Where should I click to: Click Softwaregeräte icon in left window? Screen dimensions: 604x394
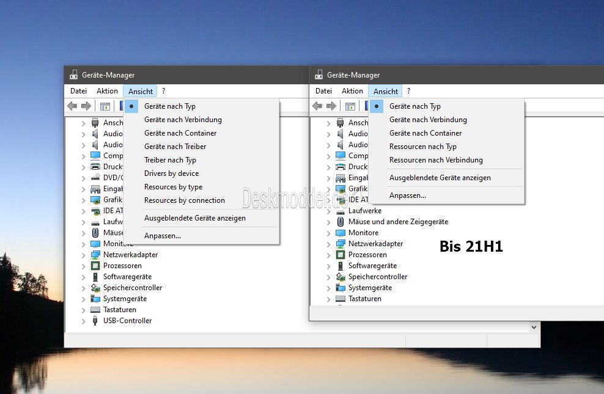point(95,277)
